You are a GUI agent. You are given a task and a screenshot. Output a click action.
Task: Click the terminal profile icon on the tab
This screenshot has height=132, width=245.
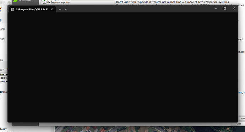click(12, 9)
